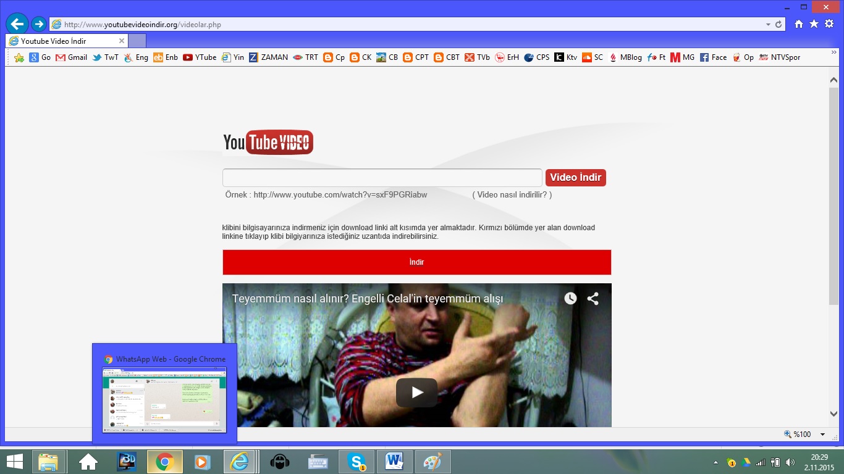
Task: Open the NTVSpor bookmark
Action: 779,57
